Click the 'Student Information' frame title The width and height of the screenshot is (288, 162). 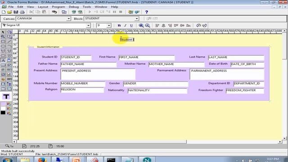pos(48,47)
